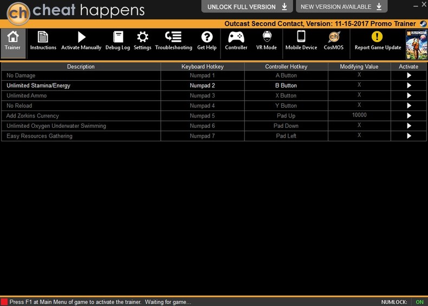This screenshot has width=428, height=306.
Task: Click the Controller Hotkey column header
Action: pyautogui.click(x=286, y=67)
